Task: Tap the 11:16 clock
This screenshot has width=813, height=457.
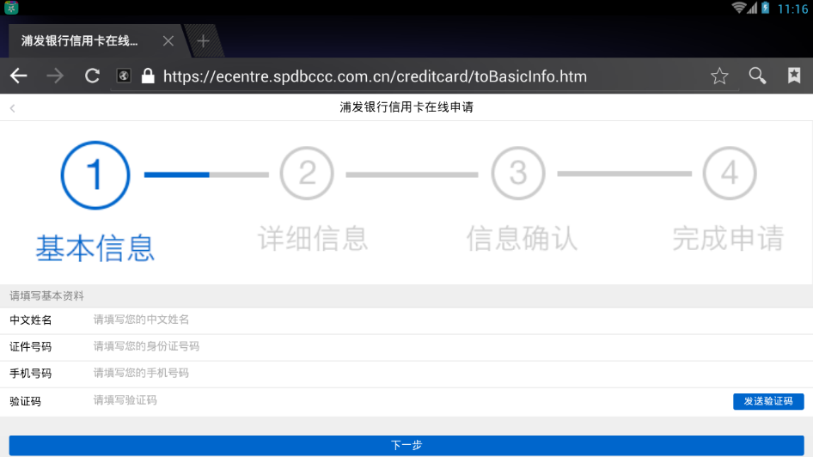Action: click(792, 9)
